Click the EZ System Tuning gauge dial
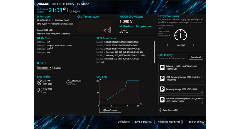240x129 pixels. pos(180,35)
